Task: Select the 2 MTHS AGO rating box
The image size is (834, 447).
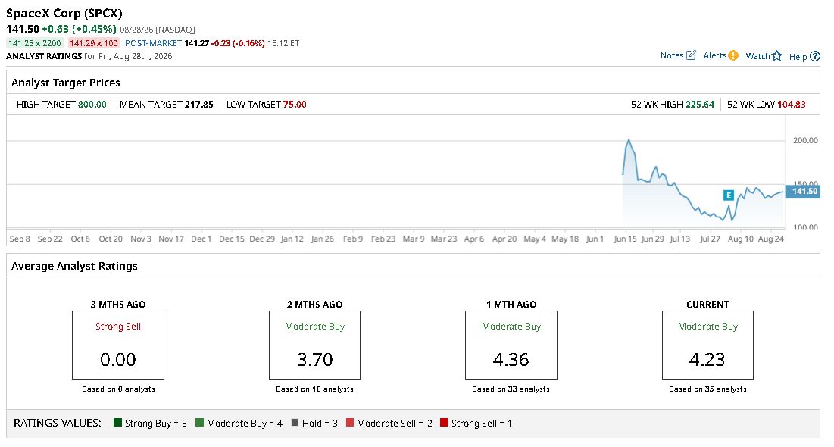Action: click(x=314, y=345)
